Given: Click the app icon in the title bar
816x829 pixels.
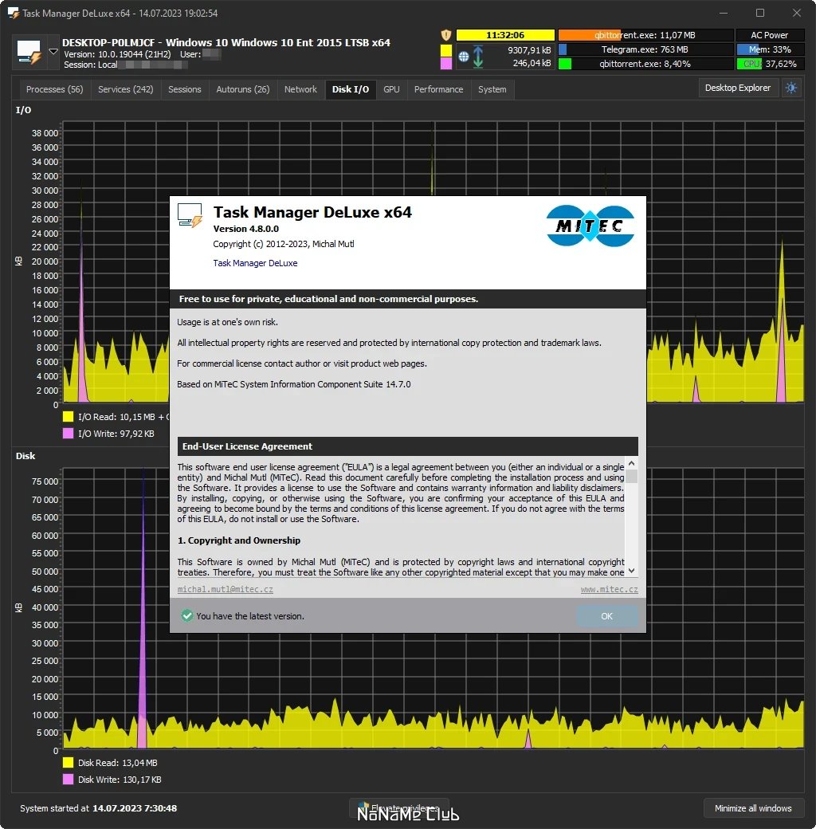Looking at the screenshot, I should point(14,14).
